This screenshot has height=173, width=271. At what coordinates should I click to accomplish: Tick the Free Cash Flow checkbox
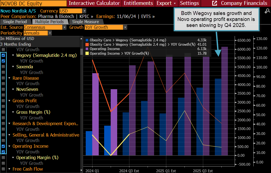[x=3, y=169]
